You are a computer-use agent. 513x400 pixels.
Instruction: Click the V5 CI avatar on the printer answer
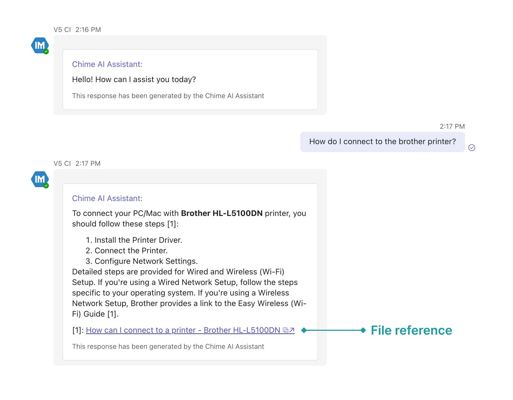pos(40,179)
